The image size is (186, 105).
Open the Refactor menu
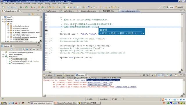[19, 4]
